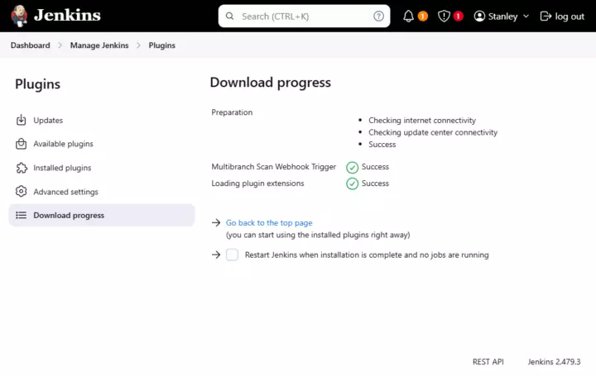This screenshot has width=596, height=376.
Task: Click Checking internet connectivity list item
Action: pyautogui.click(x=422, y=121)
